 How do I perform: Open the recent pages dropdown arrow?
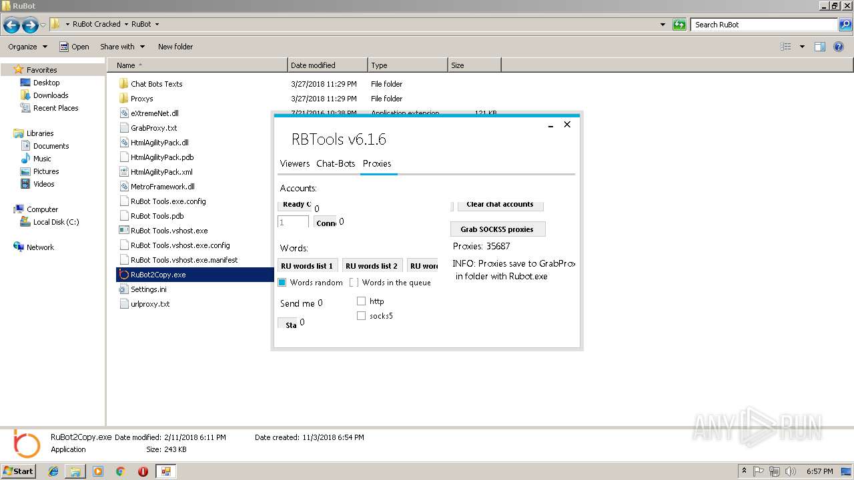[43, 25]
